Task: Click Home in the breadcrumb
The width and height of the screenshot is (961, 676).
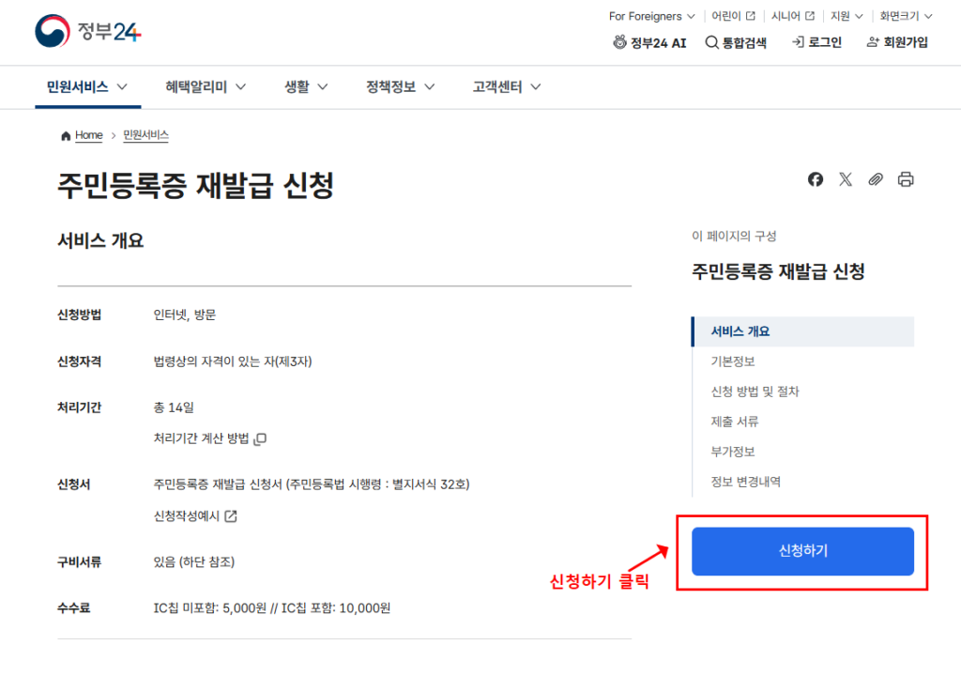Action: (x=89, y=134)
